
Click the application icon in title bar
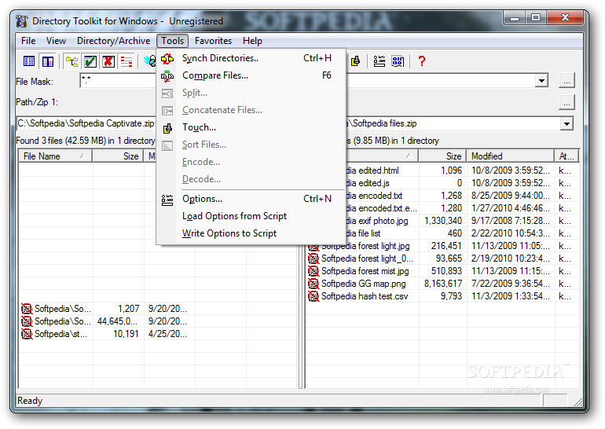tap(22, 21)
